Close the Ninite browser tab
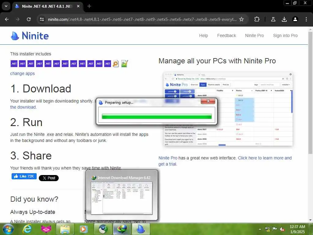The width and height of the screenshot is (313, 235). 78,6
